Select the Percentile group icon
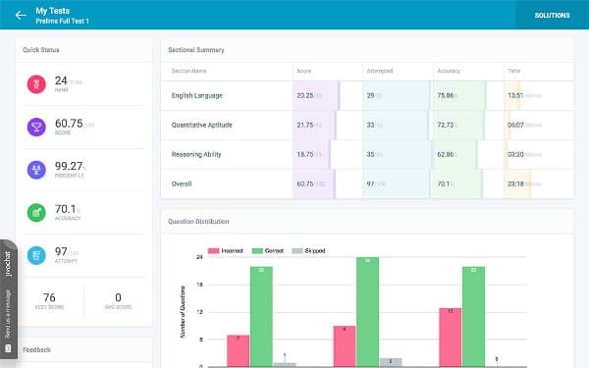589x368 pixels. [36, 170]
